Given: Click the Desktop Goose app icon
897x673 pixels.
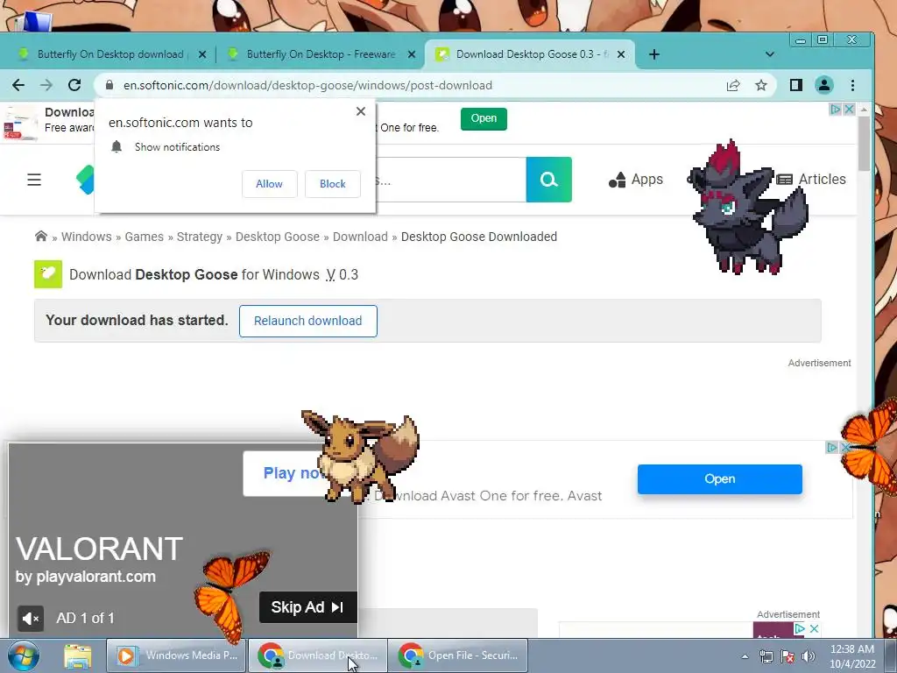Looking at the screenshot, I should pos(48,274).
